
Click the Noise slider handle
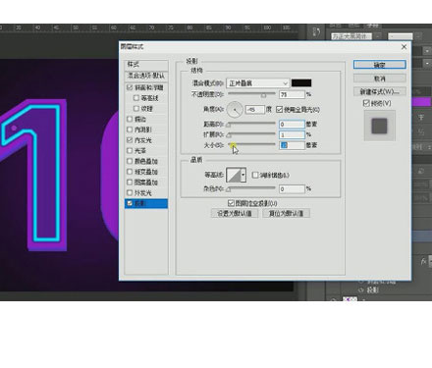point(229,189)
